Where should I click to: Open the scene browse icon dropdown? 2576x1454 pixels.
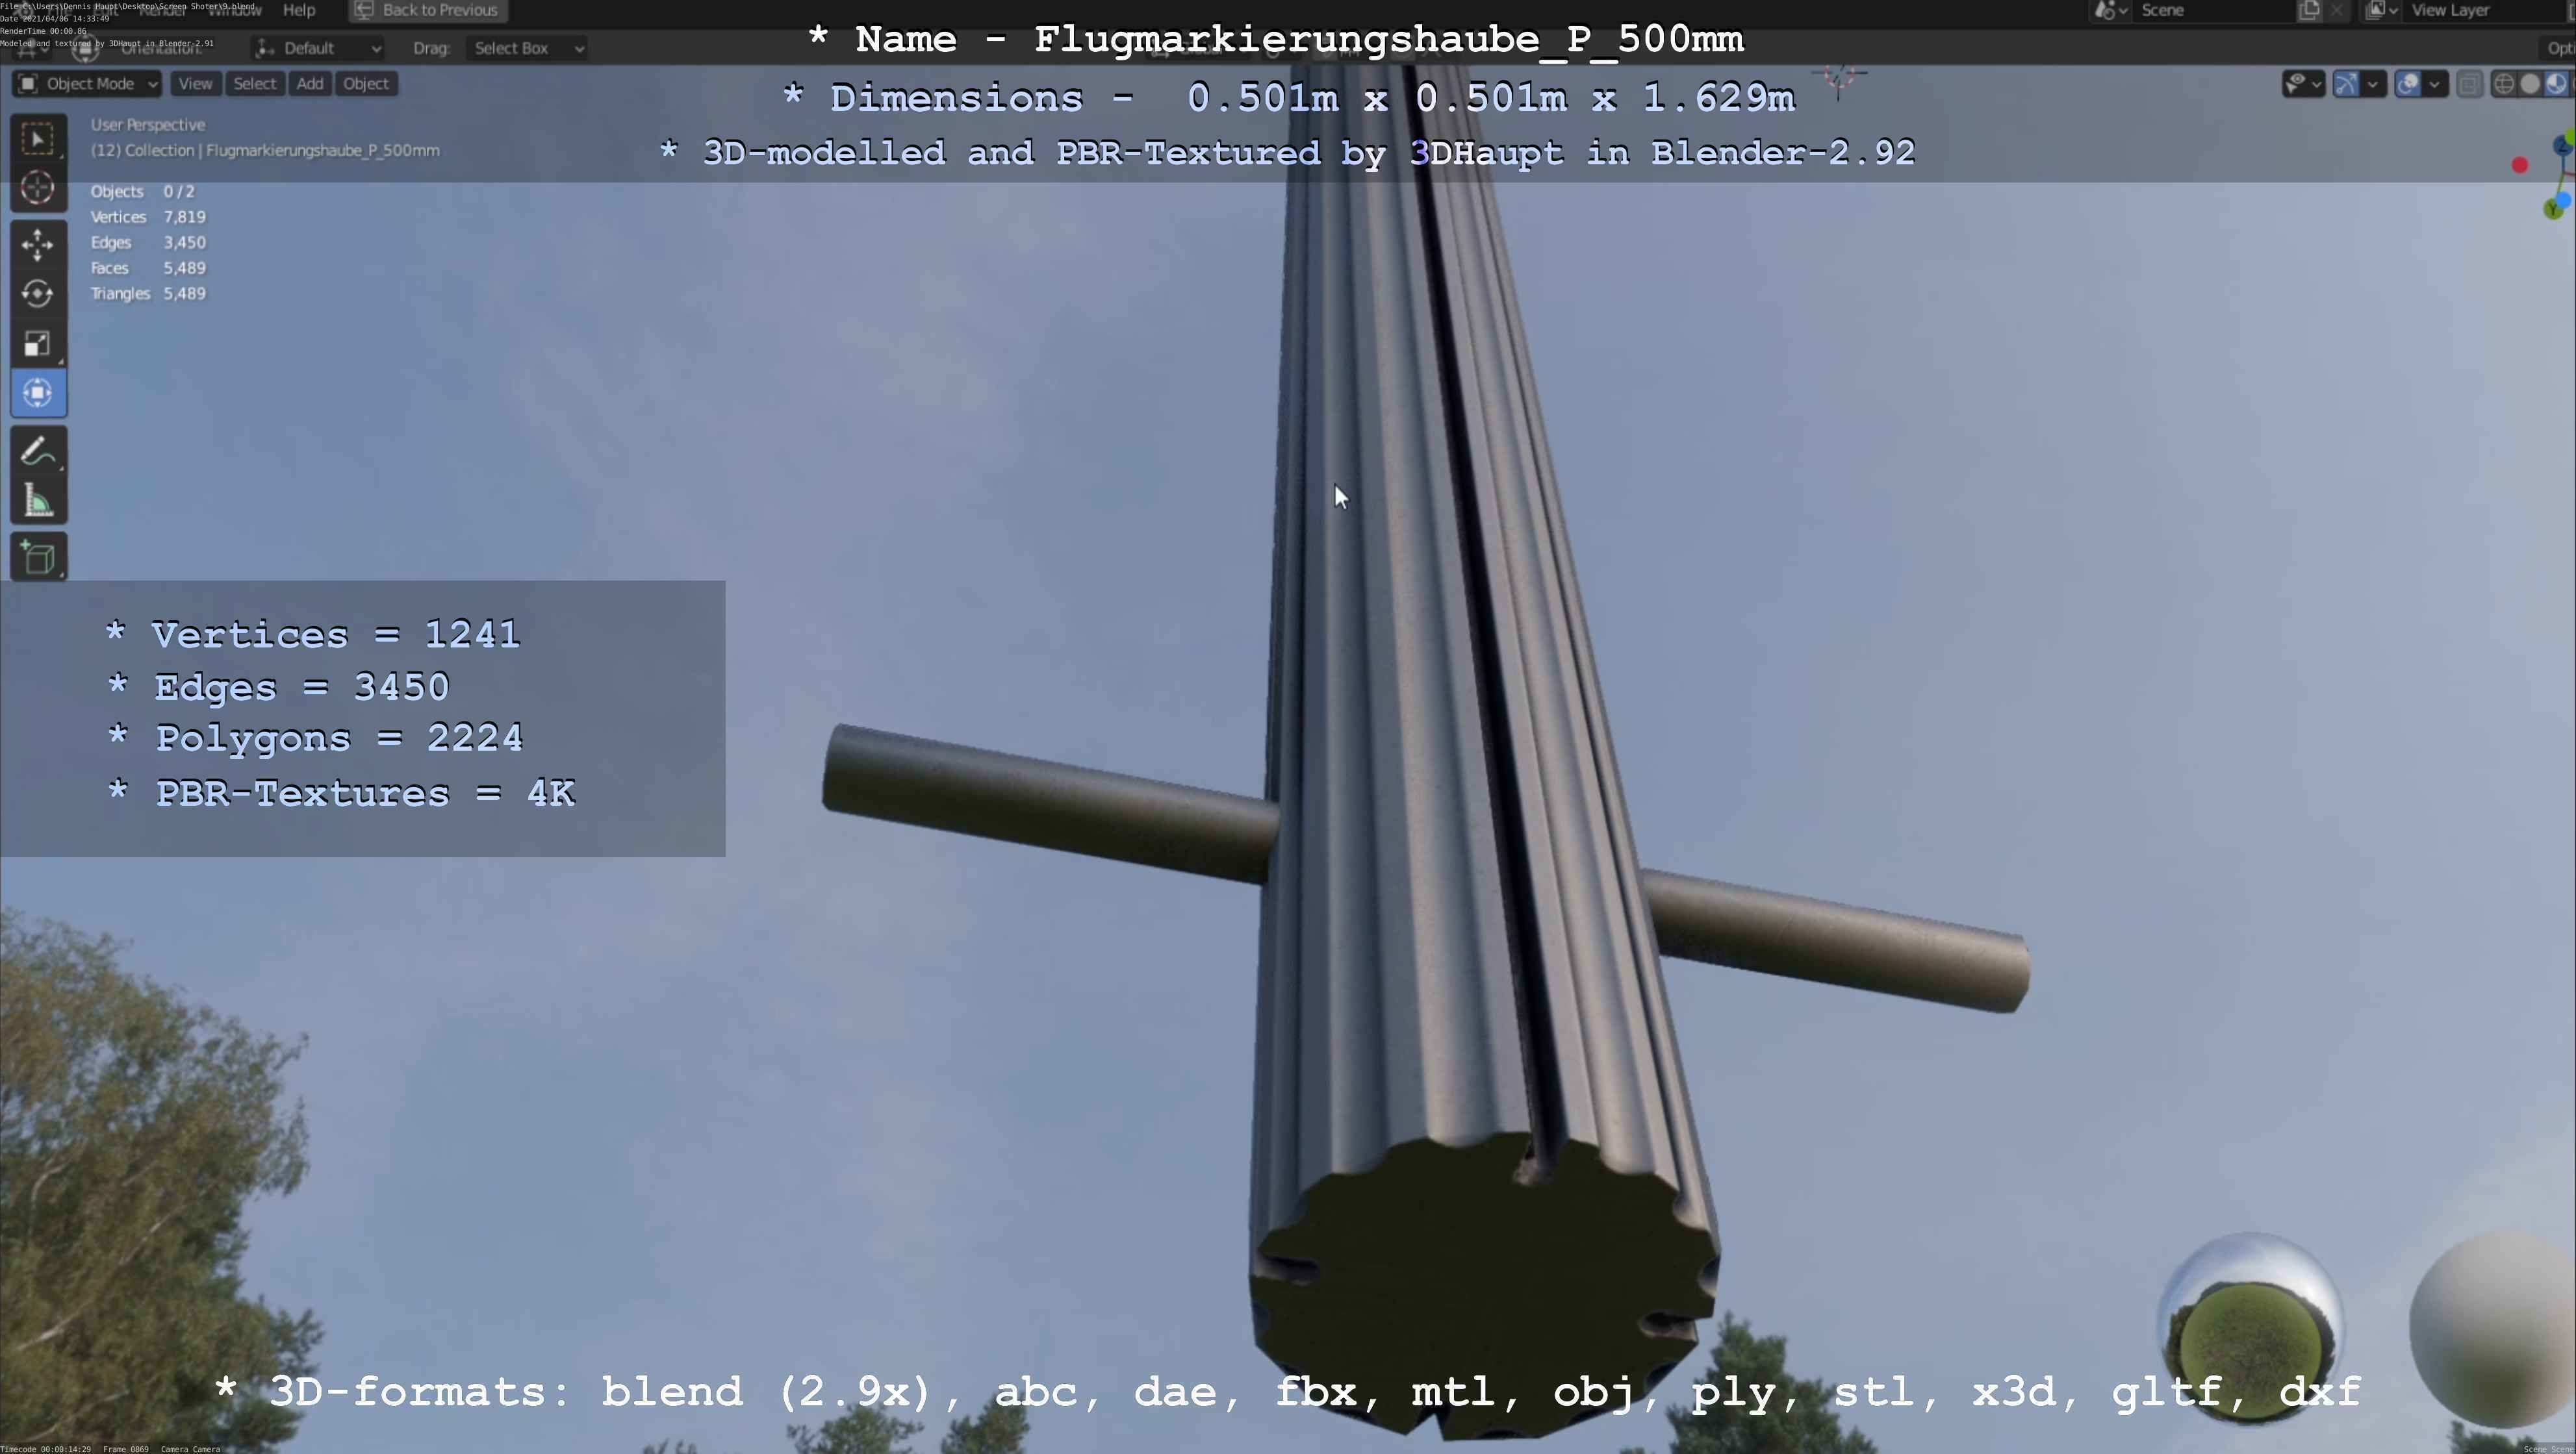(x=2111, y=10)
